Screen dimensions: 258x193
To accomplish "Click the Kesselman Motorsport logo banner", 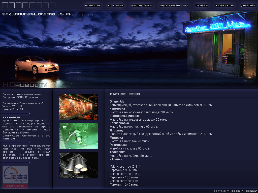I will click(15, 174).
